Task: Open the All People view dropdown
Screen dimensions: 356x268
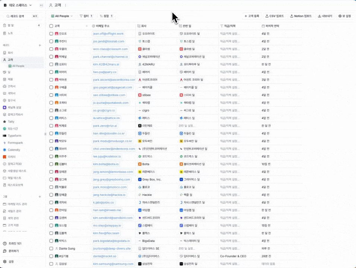Action: pyautogui.click(x=62, y=16)
